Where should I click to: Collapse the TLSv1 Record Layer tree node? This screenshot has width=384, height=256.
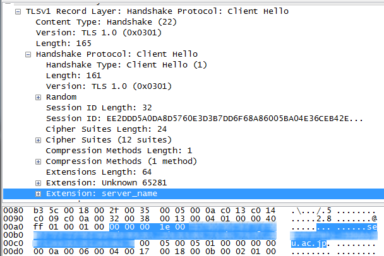tap(18, 11)
